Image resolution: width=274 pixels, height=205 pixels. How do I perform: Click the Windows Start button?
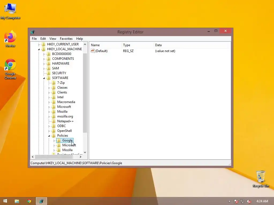(x=5, y=201)
